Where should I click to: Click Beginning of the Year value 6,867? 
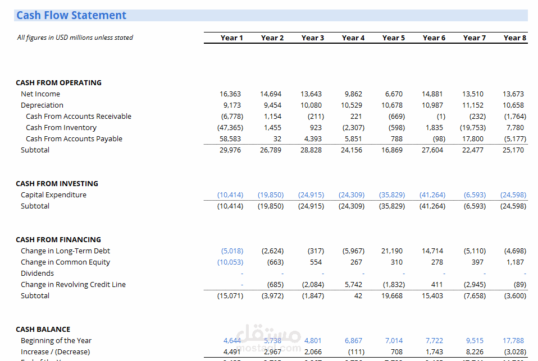(353, 341)
